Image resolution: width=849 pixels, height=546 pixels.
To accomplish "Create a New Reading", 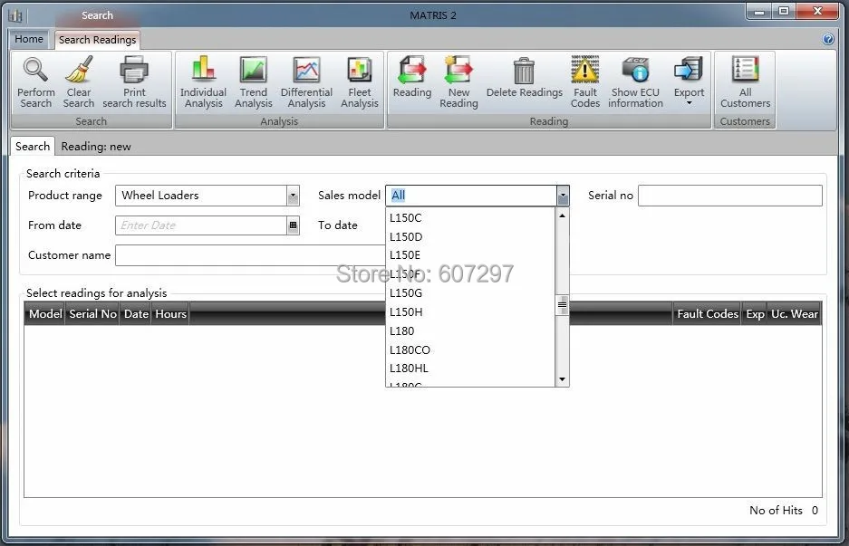I will click(458, 82).
